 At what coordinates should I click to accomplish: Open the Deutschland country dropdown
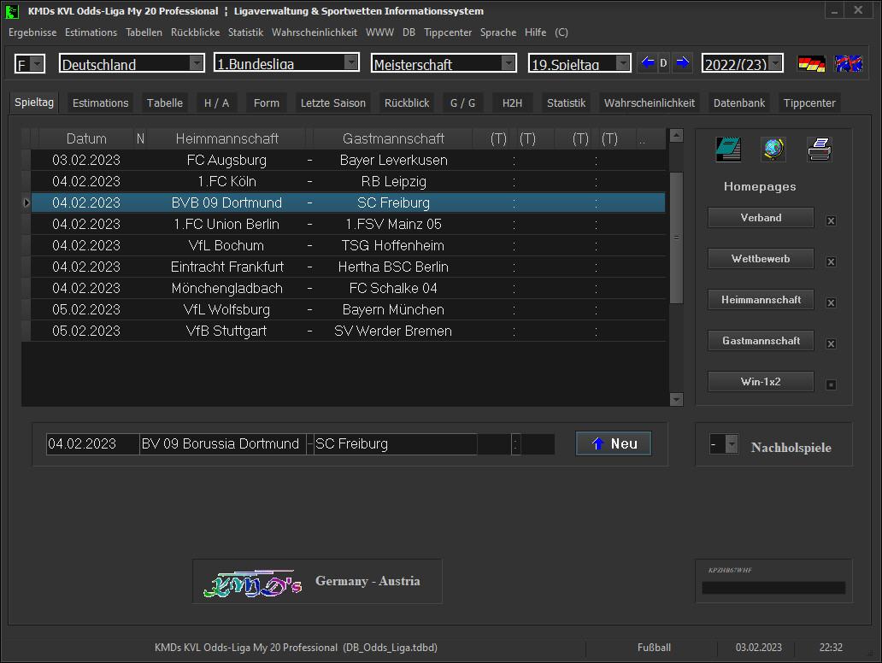coord(197,63)
